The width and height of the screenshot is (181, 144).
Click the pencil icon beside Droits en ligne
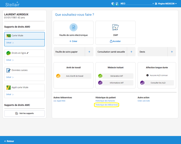pos(28,53)
